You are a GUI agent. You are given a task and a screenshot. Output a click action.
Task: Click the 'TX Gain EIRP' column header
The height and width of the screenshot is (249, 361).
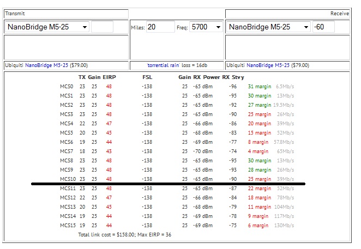[x=97, y=77]
